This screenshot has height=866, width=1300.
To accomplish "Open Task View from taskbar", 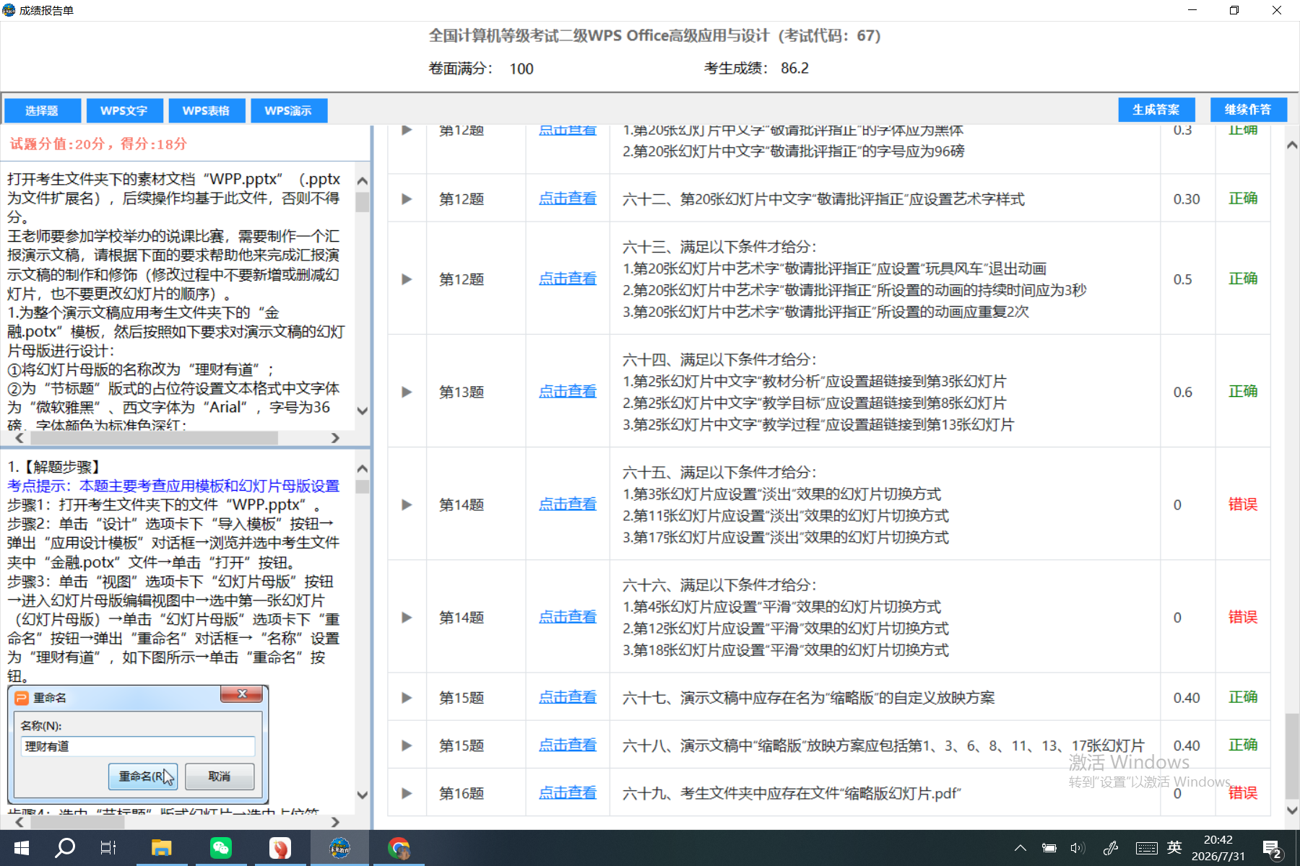I will [x=108, y=848].
